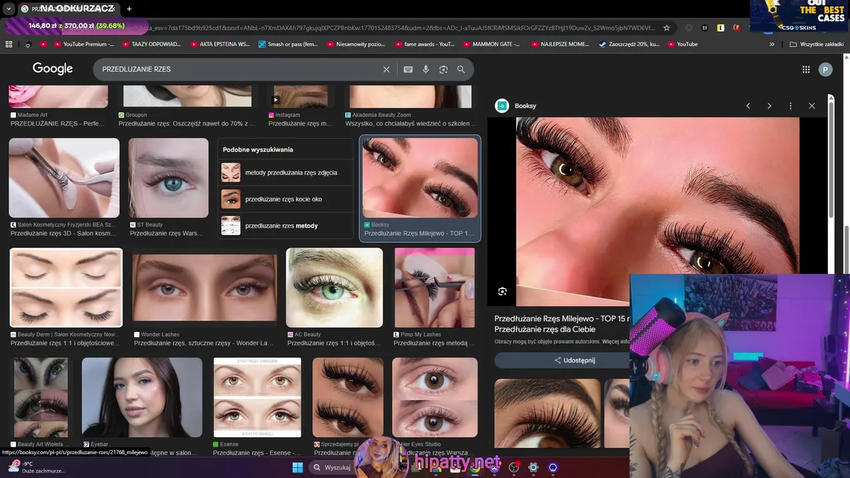Expand the hidden bookmarks chevron

[772, 44]
